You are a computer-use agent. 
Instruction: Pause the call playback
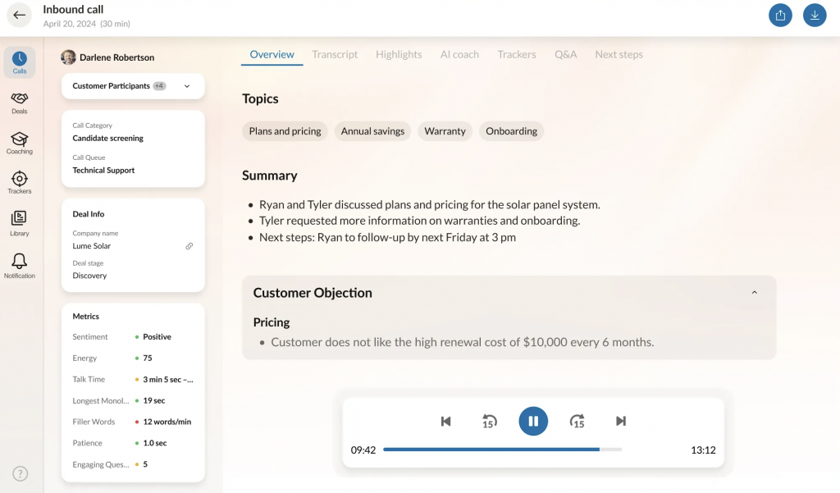pyautogui.click(x=533, y=421)
